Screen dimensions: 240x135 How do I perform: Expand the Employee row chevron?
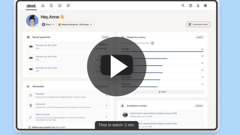click(106, 95)
